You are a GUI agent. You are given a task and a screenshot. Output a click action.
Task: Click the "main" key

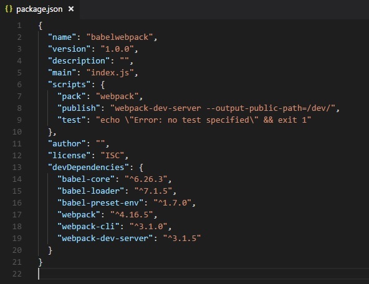coord(62,72)
